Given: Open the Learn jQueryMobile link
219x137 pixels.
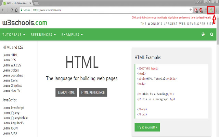Looking at the screenshot, I should (x=15, y=118).
